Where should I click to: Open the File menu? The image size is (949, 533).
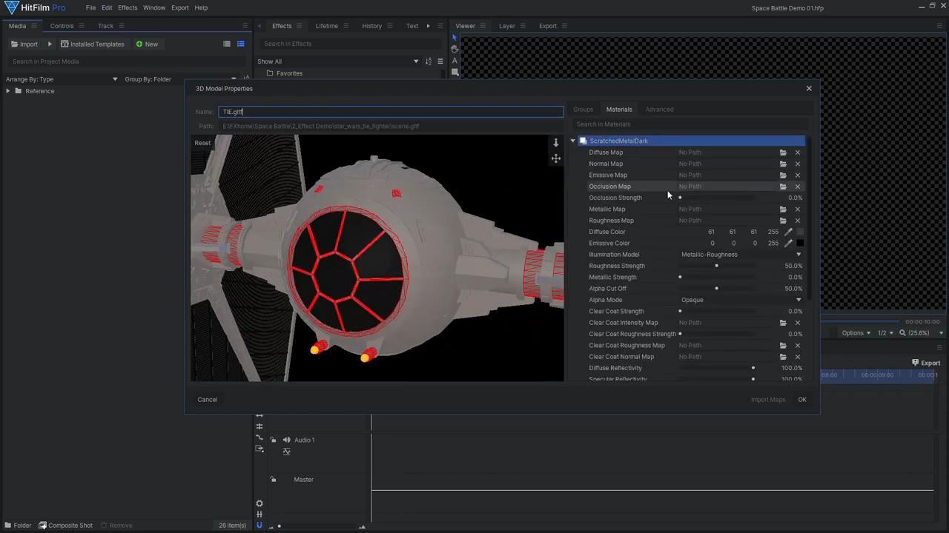[90, 7]
